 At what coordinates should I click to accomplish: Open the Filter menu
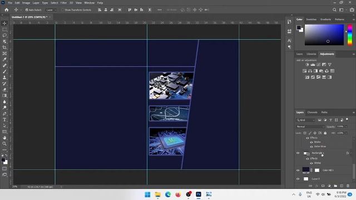point(63,3)
